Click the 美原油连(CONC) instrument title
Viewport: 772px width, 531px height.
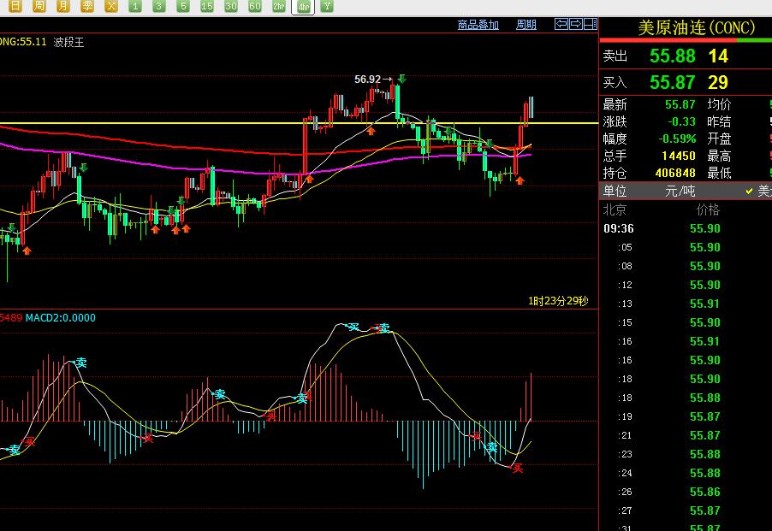697,27
